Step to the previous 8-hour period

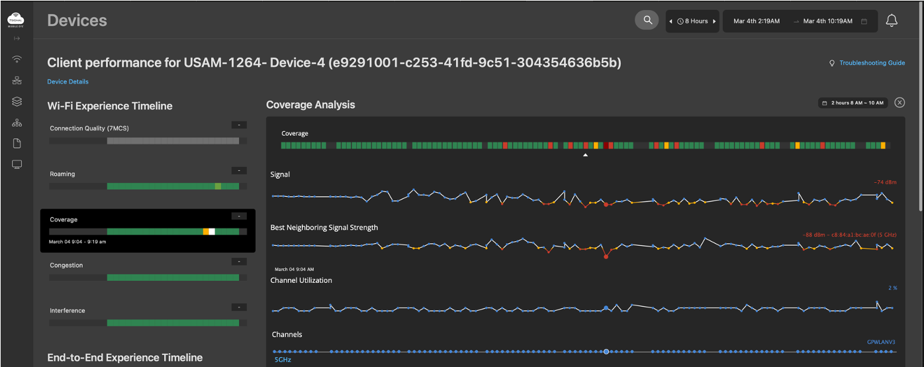[x=671, y=21]
